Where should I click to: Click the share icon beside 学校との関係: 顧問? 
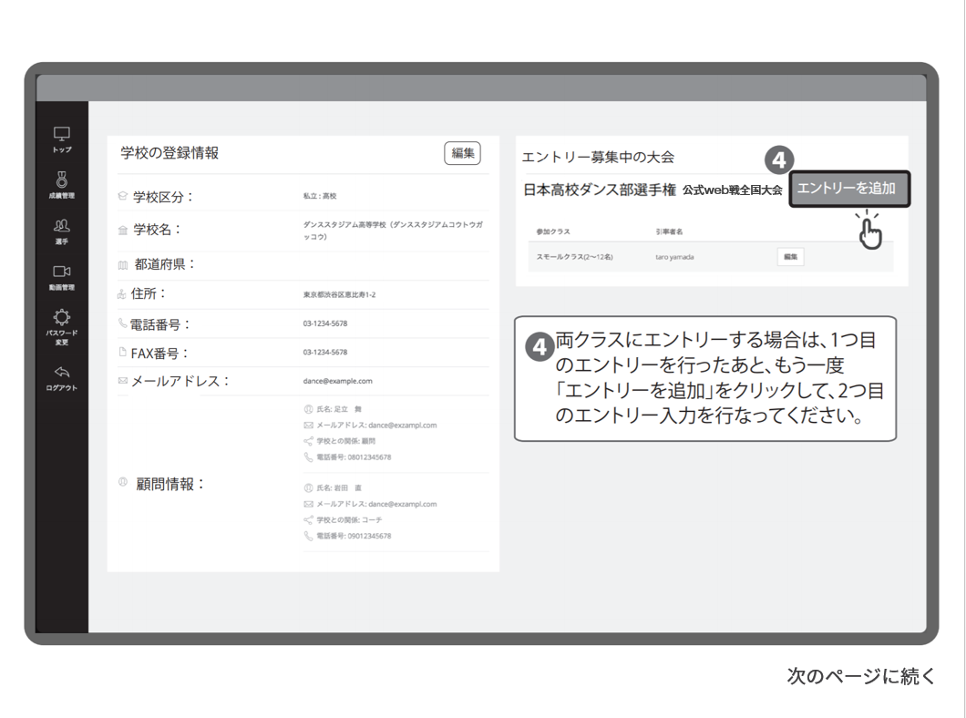(309, 441)
